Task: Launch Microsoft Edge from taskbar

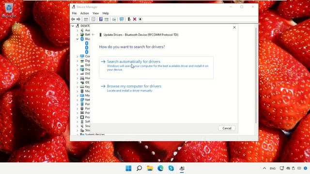Action: point(160,168)
